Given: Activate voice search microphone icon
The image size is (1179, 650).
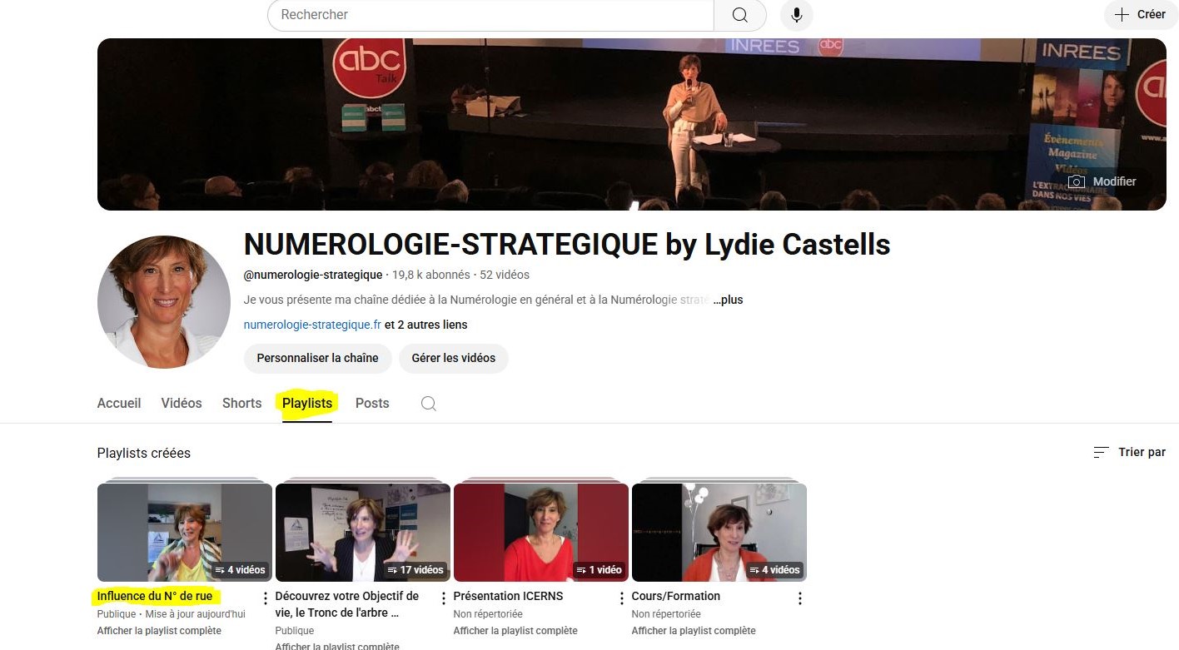Looking at the screenshot, I should (797, 15).
